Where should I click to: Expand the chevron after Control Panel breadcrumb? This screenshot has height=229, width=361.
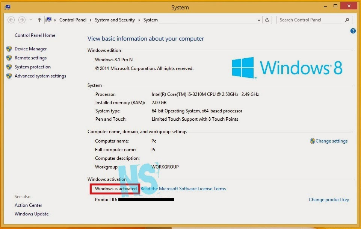[x=91, y=20]
